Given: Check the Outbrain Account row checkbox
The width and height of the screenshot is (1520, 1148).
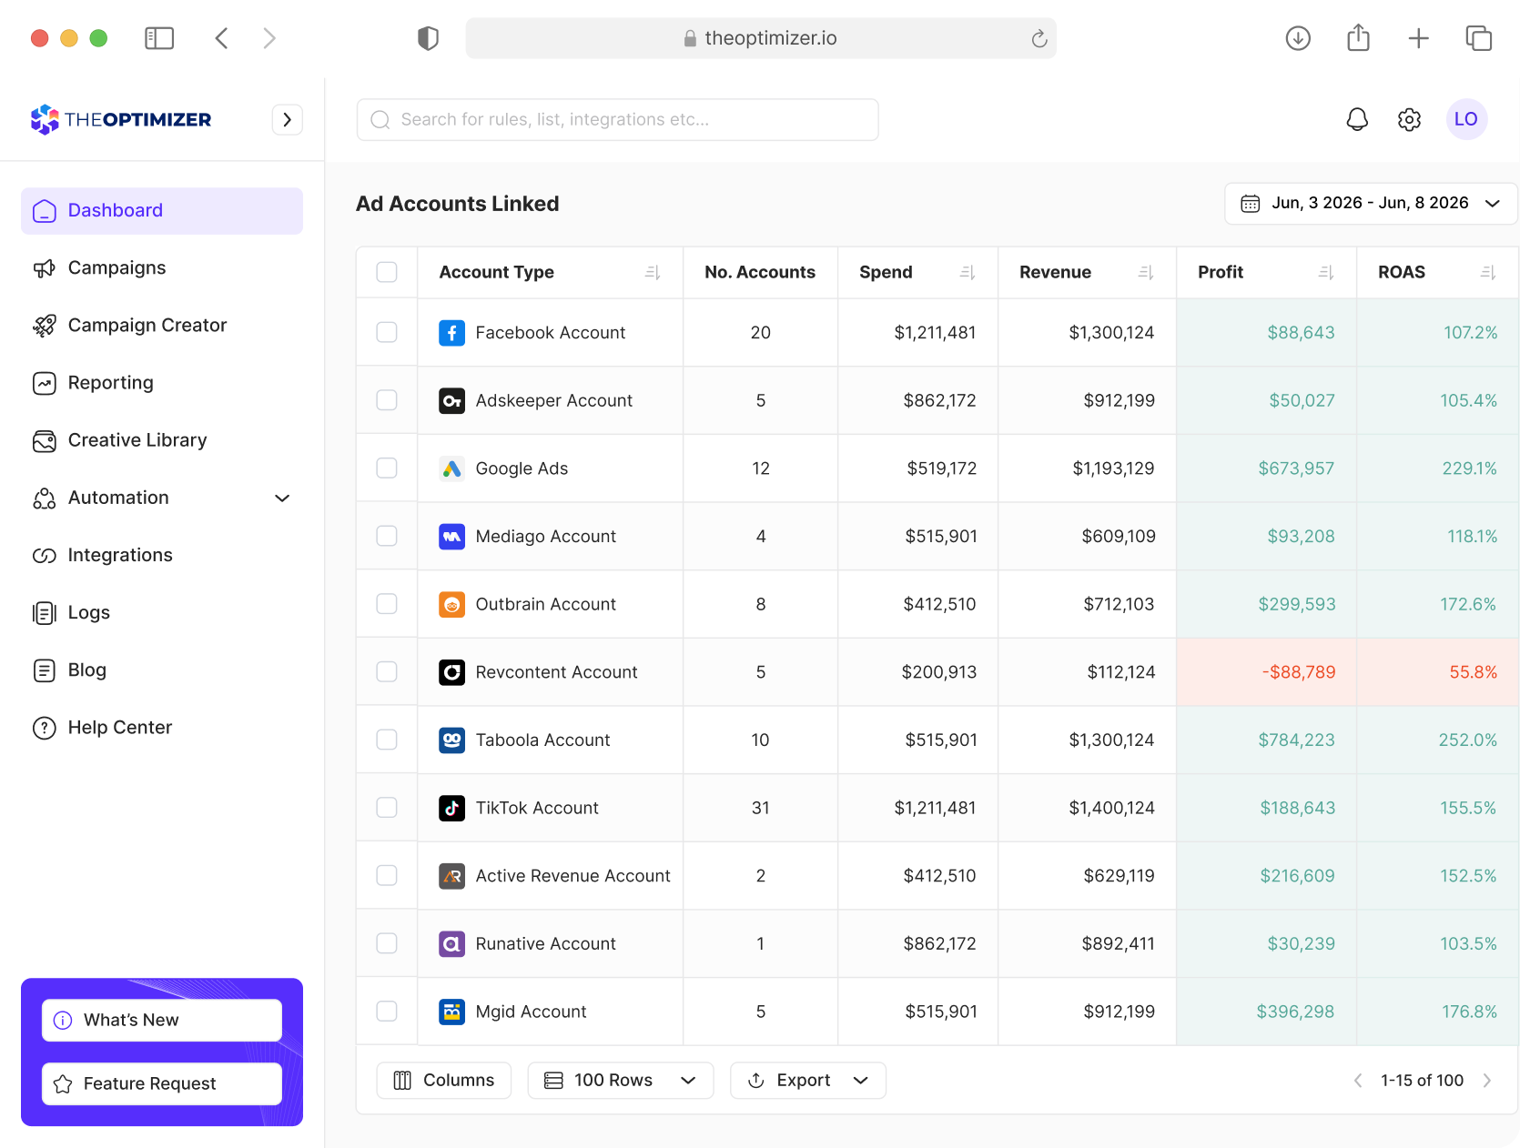Looking at the screenshot, I should [x=387, y=604].
